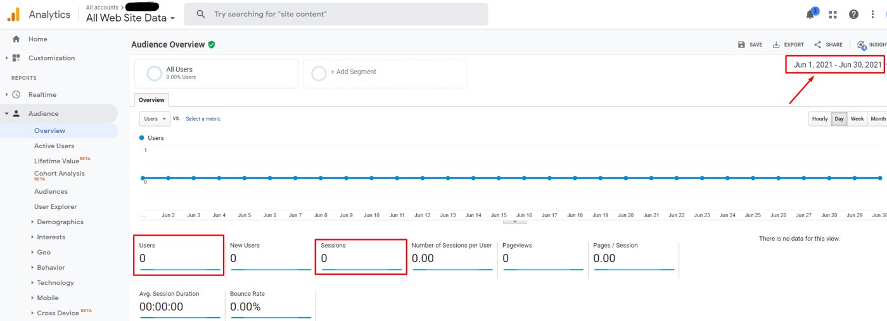Click the Audience Overview page title

pos(168,45)
